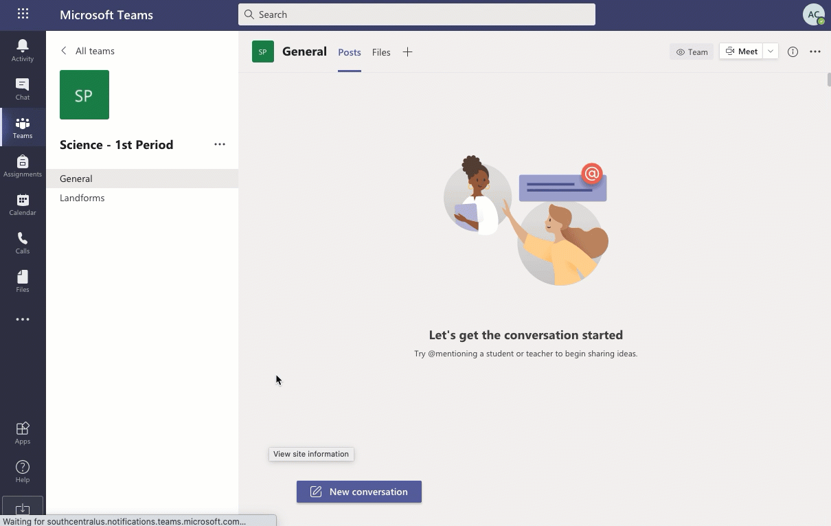The image size is (831, 526).
Task: Open Help in the left rail
Action: point(23,471)
